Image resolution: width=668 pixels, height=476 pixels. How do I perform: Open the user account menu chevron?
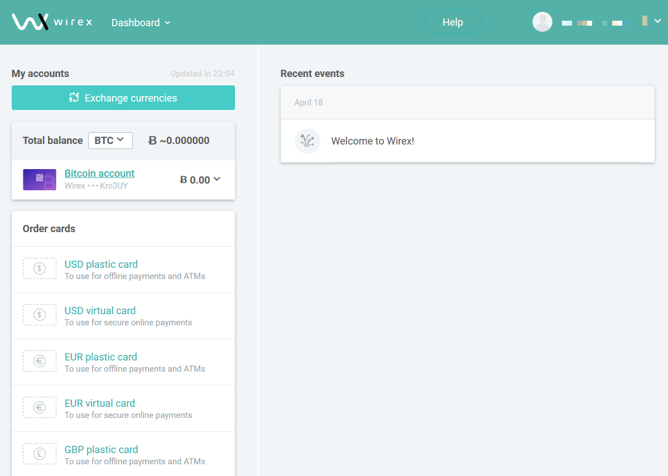click(657, 21)
